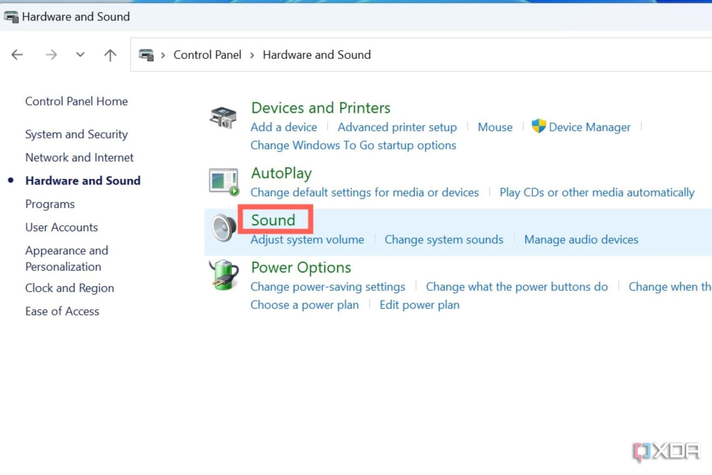The width and height of the screenshot is (712, 475).
Task: Click the Power Options battery icon
Action: pyautogui.click(x=224, y=275)
